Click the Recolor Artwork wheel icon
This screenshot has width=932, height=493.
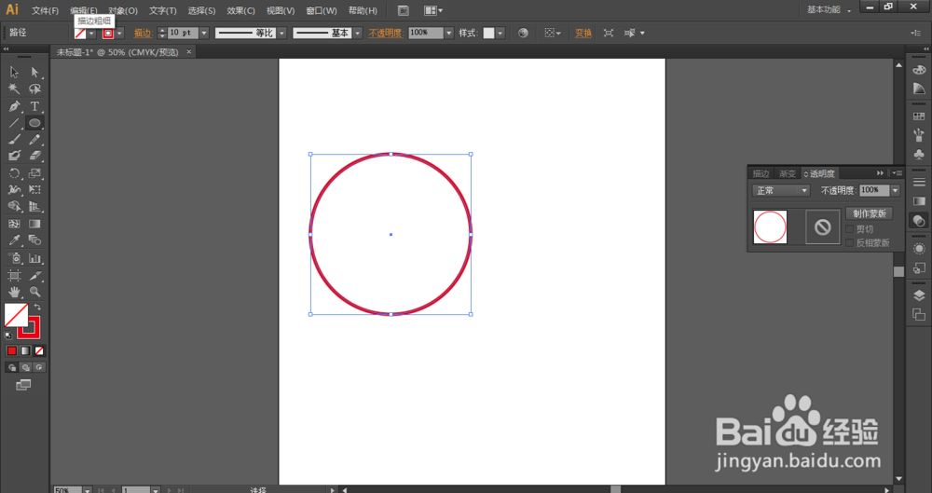[x=523, y=34]
